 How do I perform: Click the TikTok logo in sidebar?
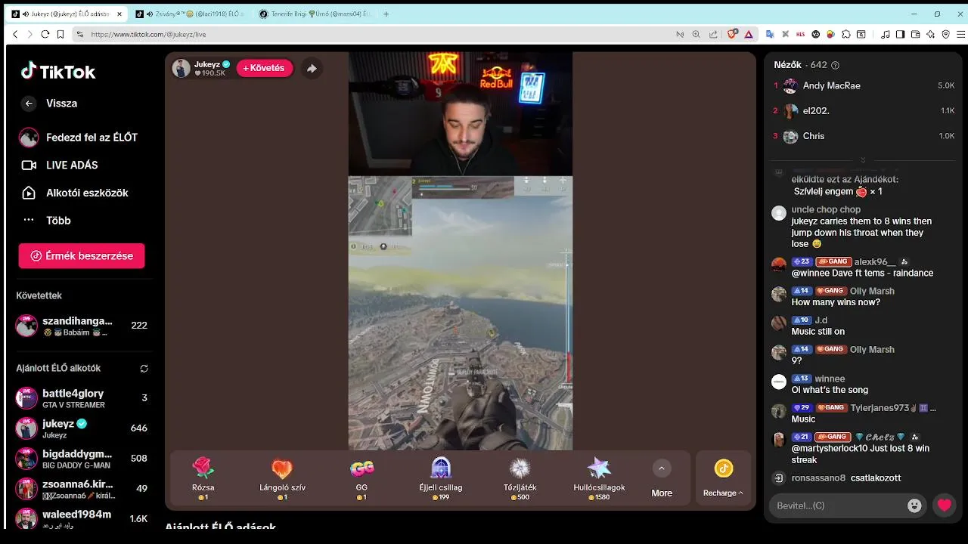point(58,72)
